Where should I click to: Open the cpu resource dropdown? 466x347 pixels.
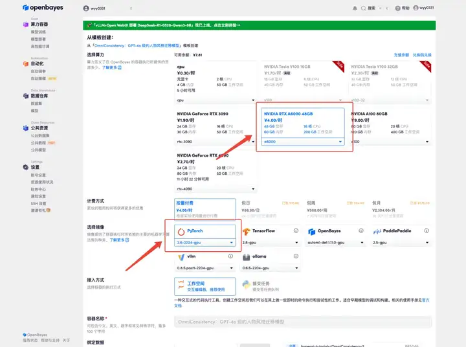216,100
